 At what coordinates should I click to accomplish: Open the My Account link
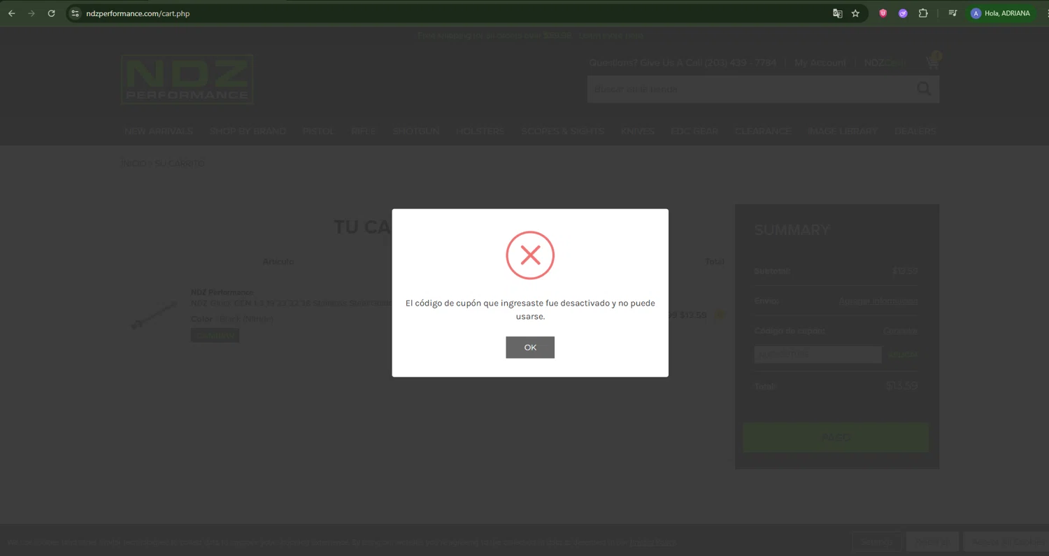820,62
